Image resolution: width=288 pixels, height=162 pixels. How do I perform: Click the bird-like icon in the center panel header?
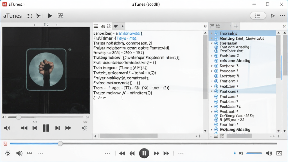pyautogui.click(x=116, y=26)
